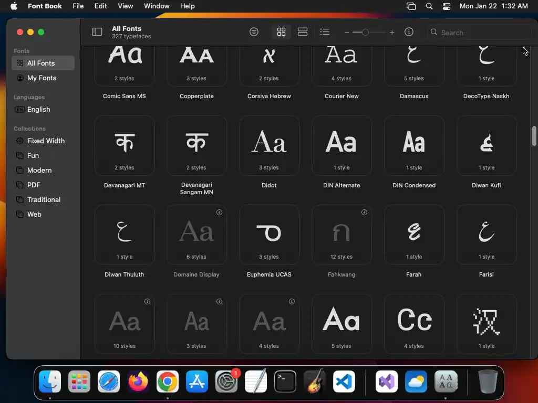Select Diwan Thuluth font card
The image size is (538, 403).
pyautogui.click(x=125, y=235)
